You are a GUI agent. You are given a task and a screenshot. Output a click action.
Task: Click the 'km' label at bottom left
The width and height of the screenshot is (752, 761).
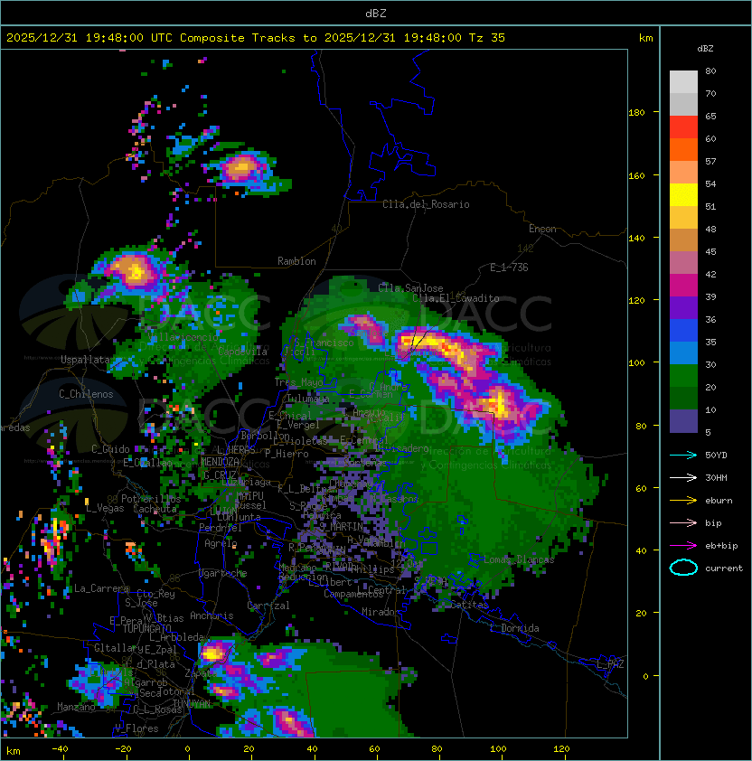(x=14, y=751)
